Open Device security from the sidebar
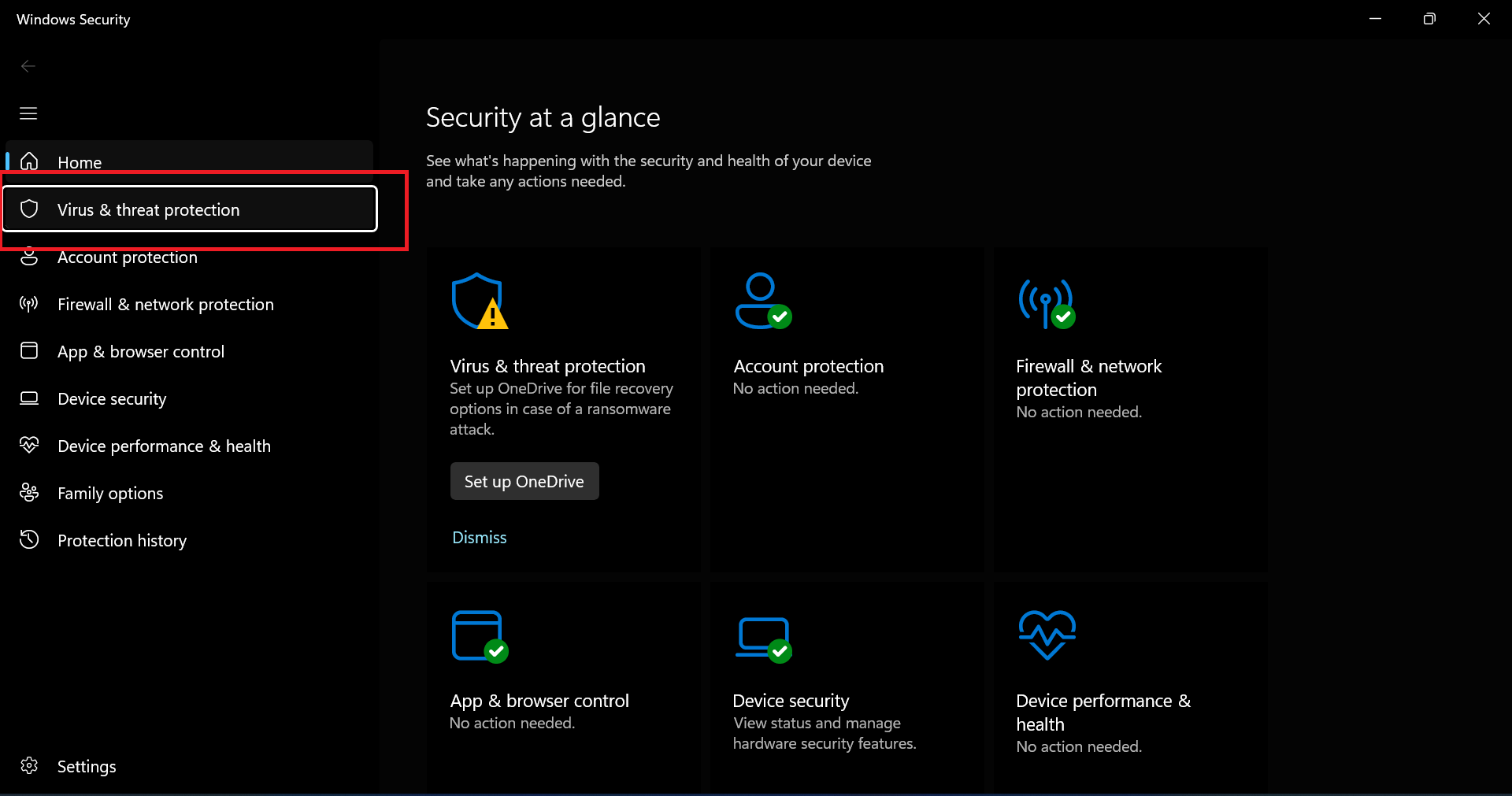The image size is (1512, 796). coord(189,399)
